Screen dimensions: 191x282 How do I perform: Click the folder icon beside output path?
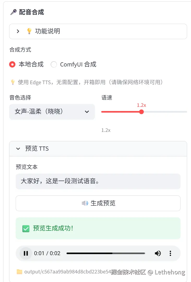(19, 272)
